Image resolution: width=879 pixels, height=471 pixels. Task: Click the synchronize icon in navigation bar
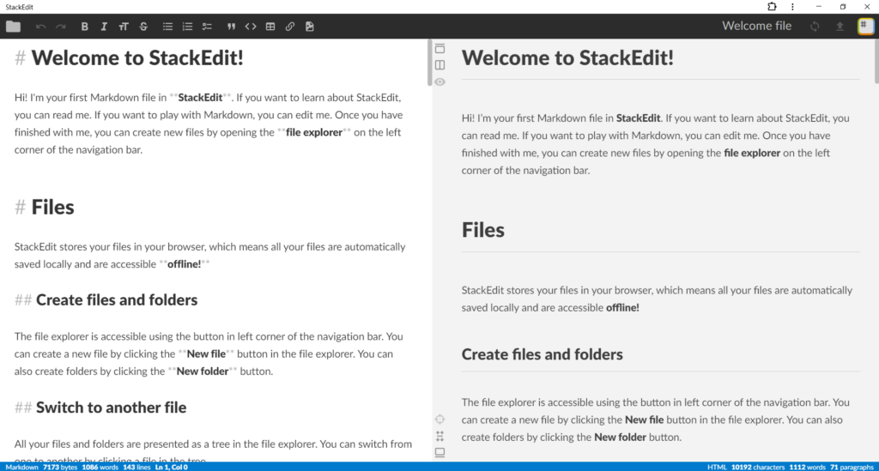(815, 27)
